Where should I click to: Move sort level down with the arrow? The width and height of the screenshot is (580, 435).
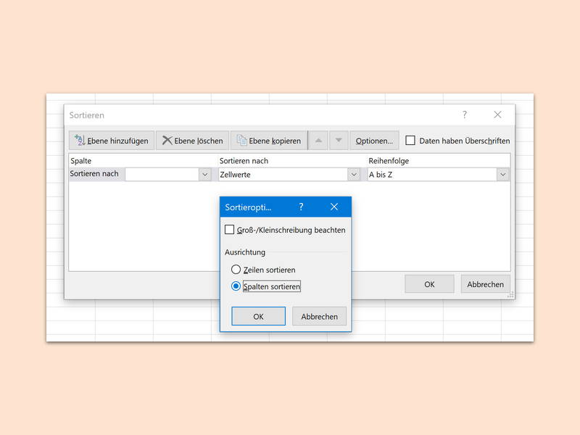pos(339,141)
